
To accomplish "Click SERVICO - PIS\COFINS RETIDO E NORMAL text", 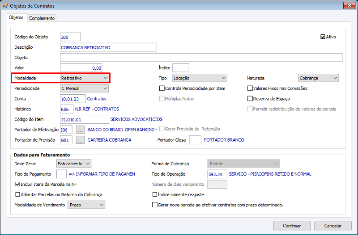I will pos(270,174).
